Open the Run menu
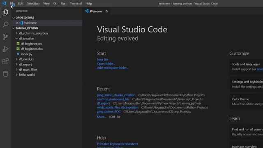The width and height of the screenshot is (263, 148). 64,3
